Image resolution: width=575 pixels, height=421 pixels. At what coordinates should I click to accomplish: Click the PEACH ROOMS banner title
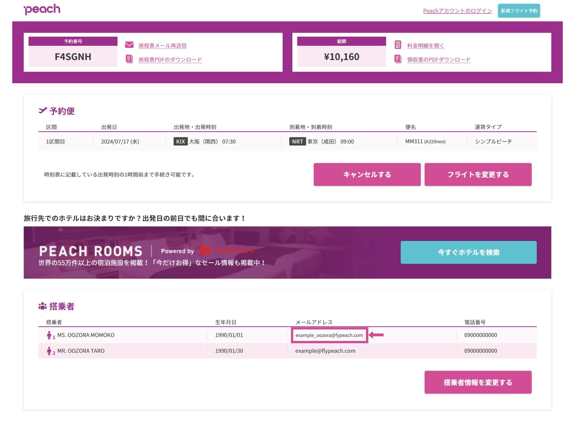[x=91, y=251]
